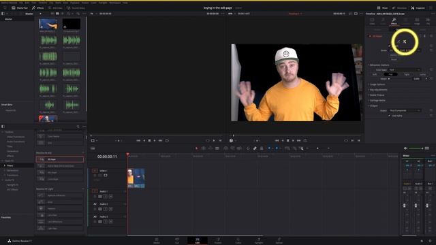The height and width of the screenshot is (245, 436).
Task: Open the Video tab in Inspector
Action: click(372, 21)
